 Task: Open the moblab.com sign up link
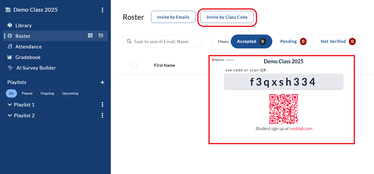point(301,129)
